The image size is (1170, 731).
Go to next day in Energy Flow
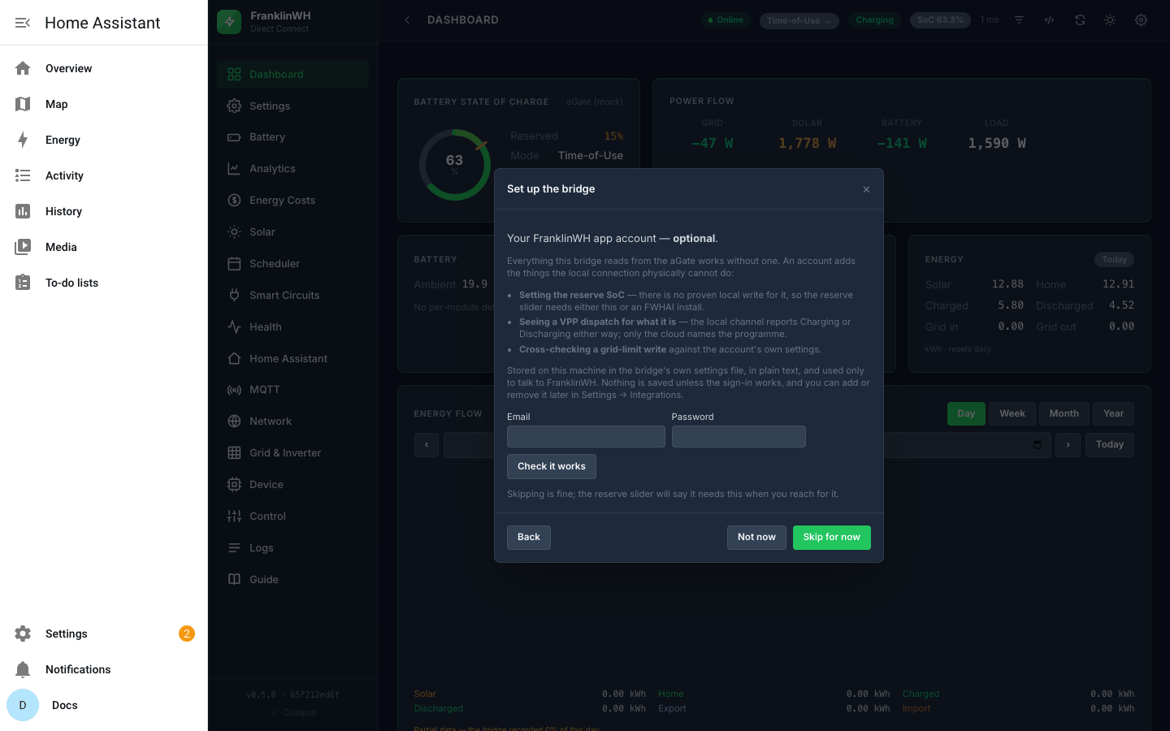pyautogui.click(x=1068, y=445)
